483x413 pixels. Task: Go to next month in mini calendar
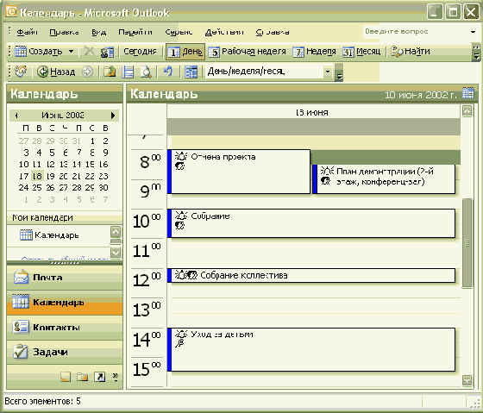[x=113, y=116]
